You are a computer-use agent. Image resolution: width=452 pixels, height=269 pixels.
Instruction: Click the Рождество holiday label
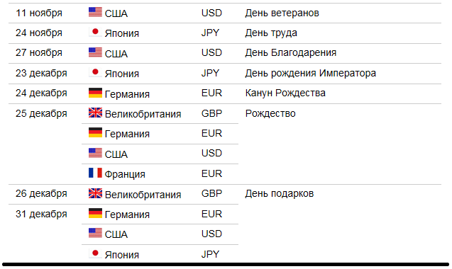point(270,114)
